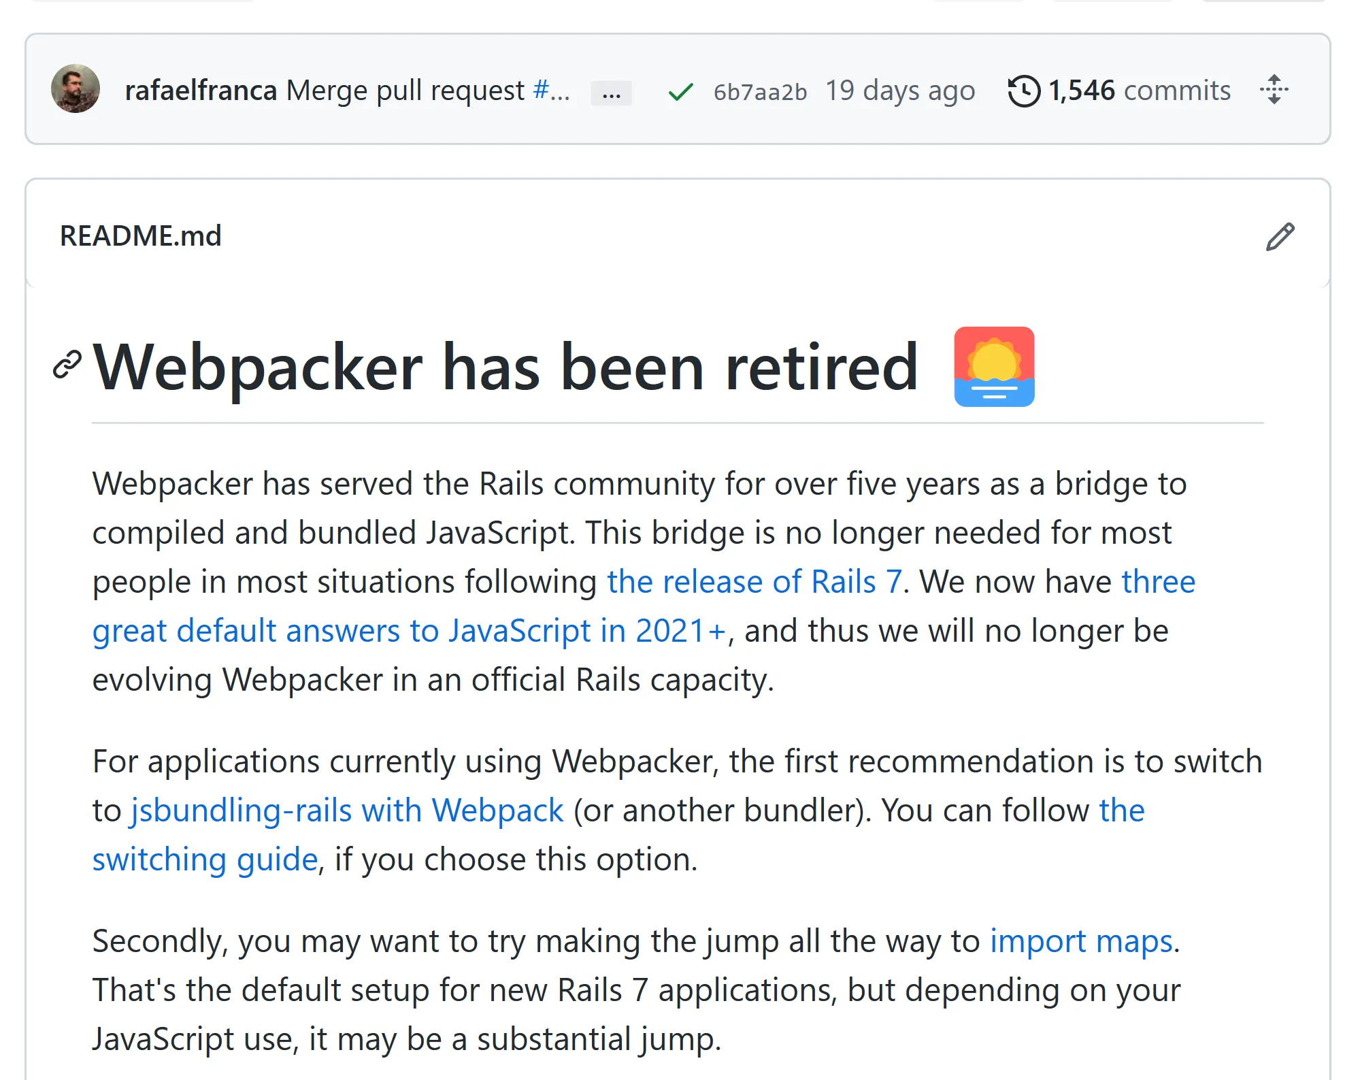Click rafaelfranca's profile avatar
Image resolution: width=1360 pixels, height=1080 pixels.
tap(77, 88)
